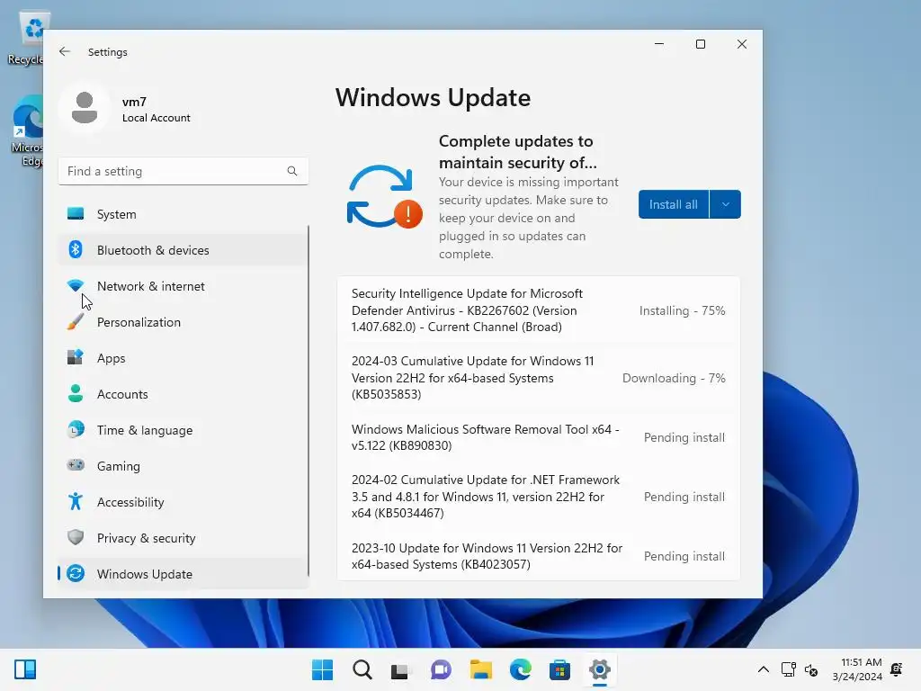The image size is (921, 691).
Task: Click Complete updates to maintain security heading
Action: click(517, 151)
